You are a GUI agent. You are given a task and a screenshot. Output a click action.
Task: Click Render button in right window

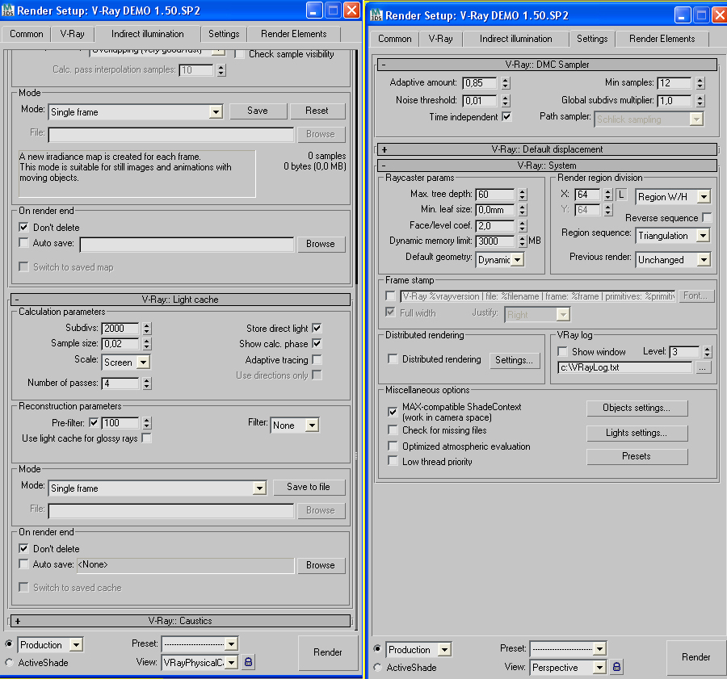pos(696,657)
